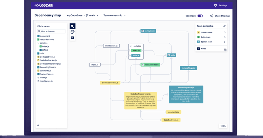Collapse the serialize node on the map
This screenshot has height=138, width=263.
(x=131, y=46)
